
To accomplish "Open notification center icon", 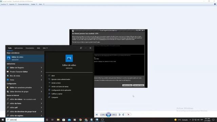I will point(213,120).
